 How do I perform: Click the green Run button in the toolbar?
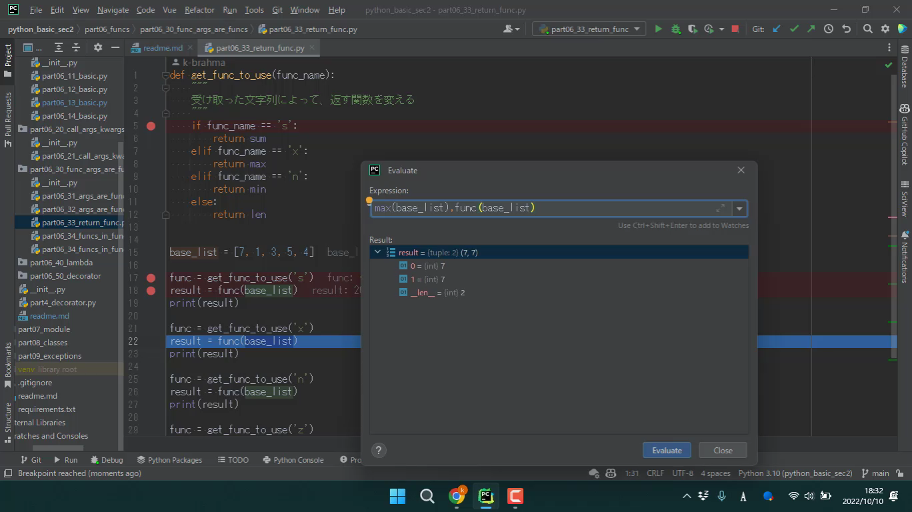[658, 29]
